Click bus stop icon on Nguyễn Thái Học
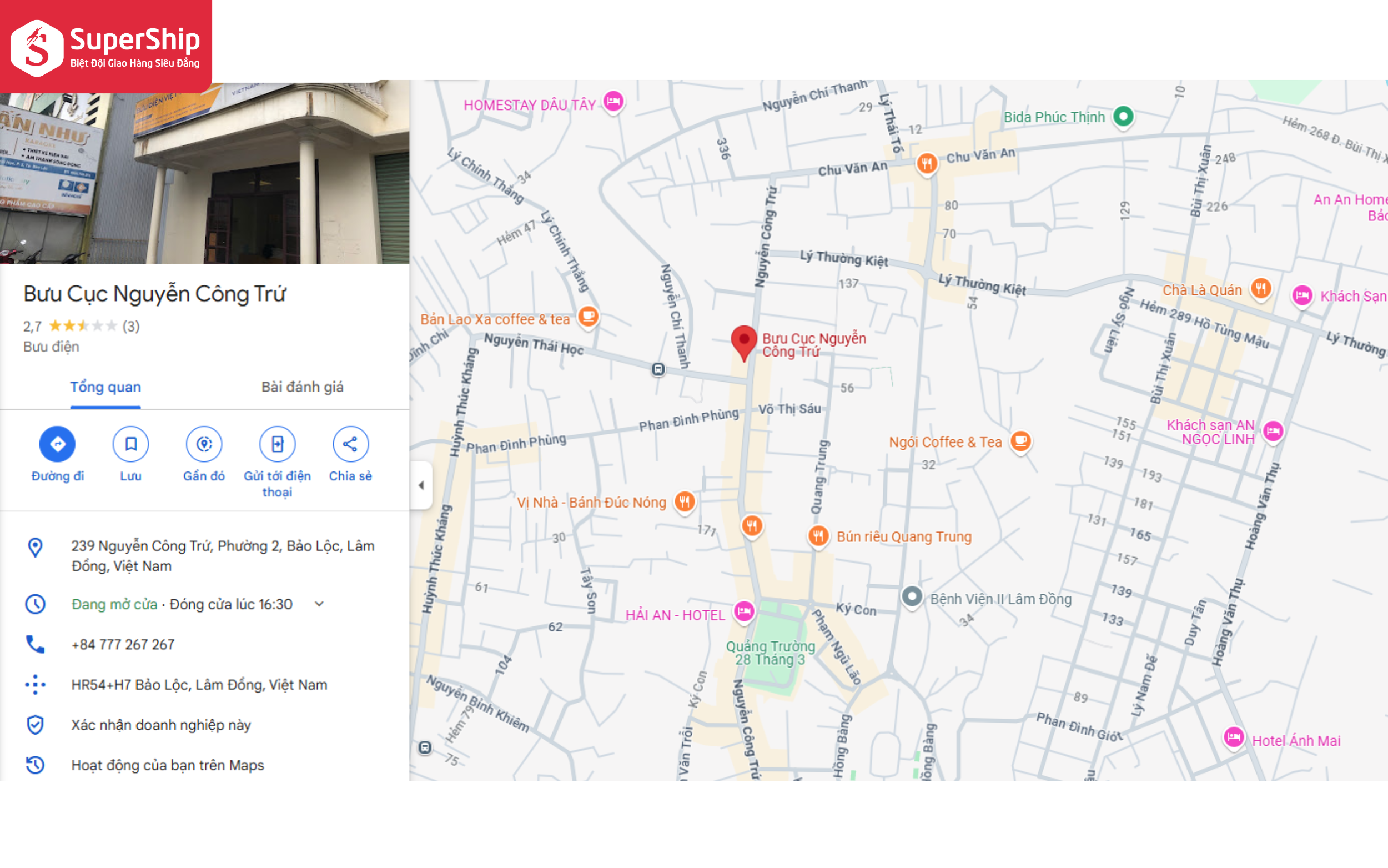 (658, 369)
